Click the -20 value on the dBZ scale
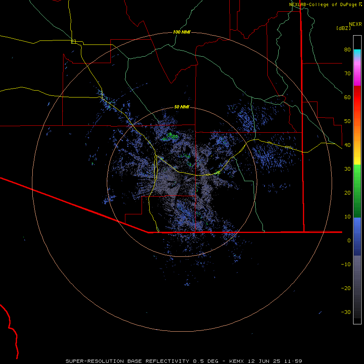 pyautogui.click(x=346, y=288)
